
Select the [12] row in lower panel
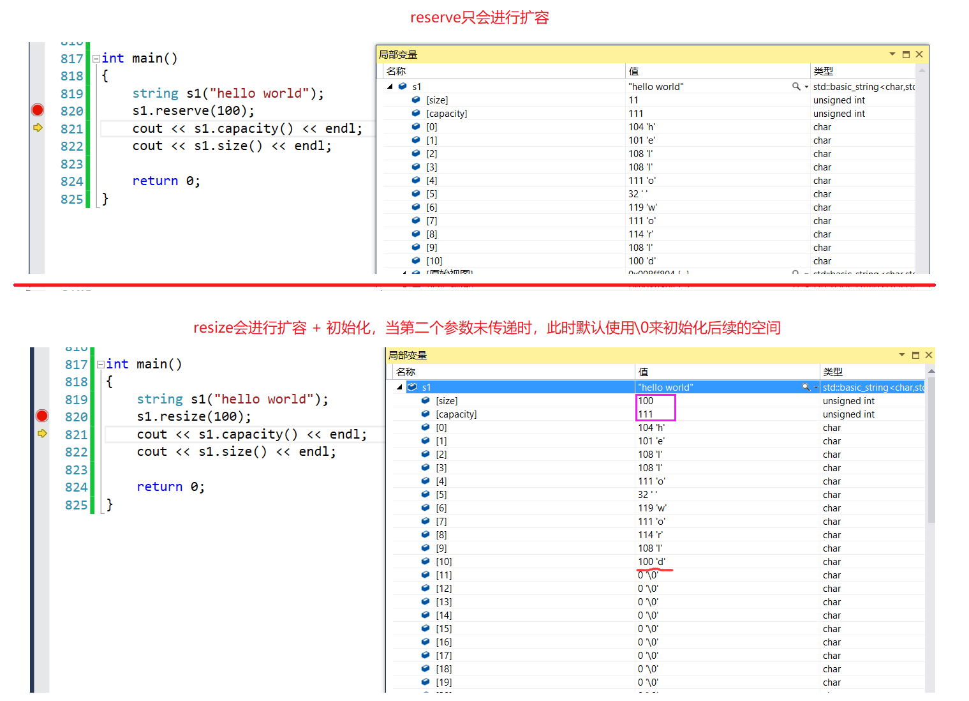[x=659, y=589]
